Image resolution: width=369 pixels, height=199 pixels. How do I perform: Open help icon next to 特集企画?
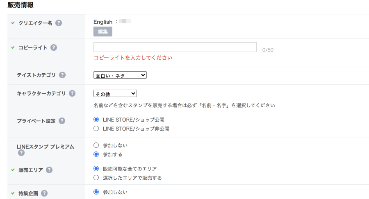[x=44, y=193]
